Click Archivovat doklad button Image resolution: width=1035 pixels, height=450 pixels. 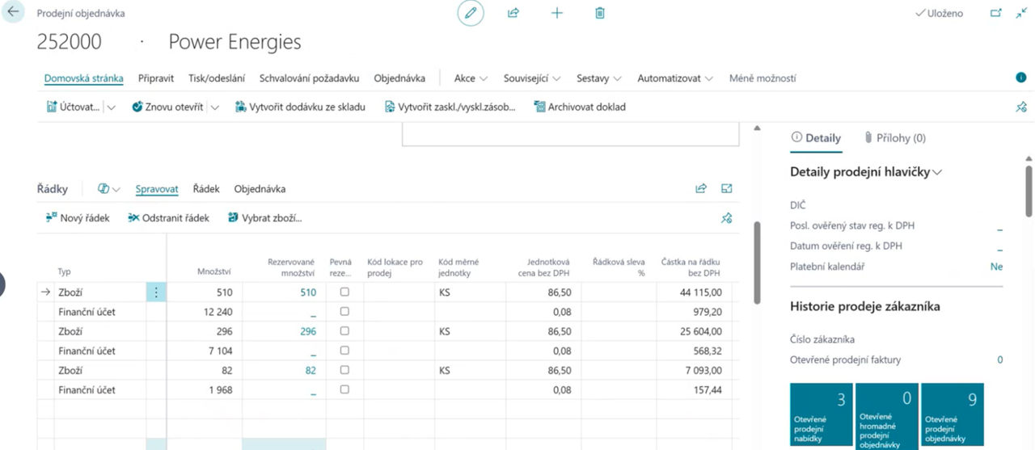click(580, 107)
